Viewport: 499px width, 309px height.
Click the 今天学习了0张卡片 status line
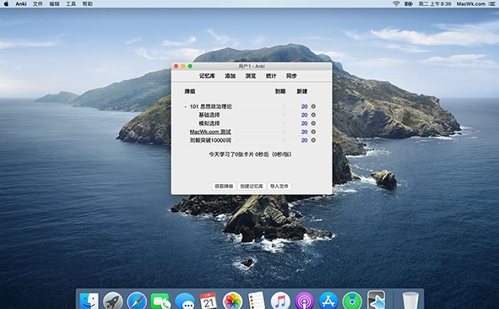tap(250, 154)
